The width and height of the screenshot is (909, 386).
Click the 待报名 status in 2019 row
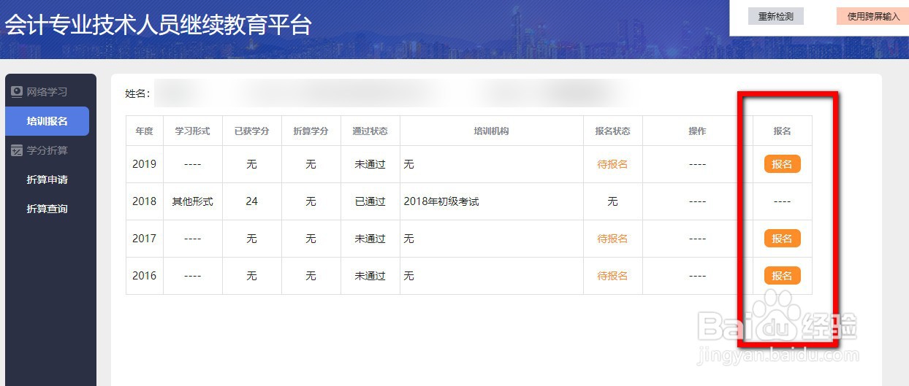(x=612, y=164)
